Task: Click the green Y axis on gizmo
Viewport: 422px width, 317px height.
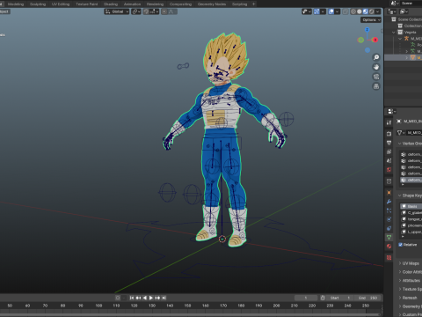Action: 361,40
